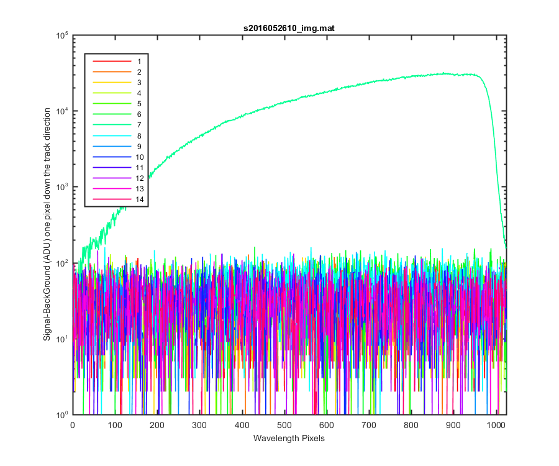The height and width of the screenshot is (466, 559).
Task: Click the red line swatch for legend entry 1
Action: (x=112, y=62)
